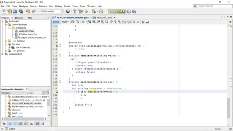
Task: Switch to the Analizador2.java editor tab
Action: [104, 17]
